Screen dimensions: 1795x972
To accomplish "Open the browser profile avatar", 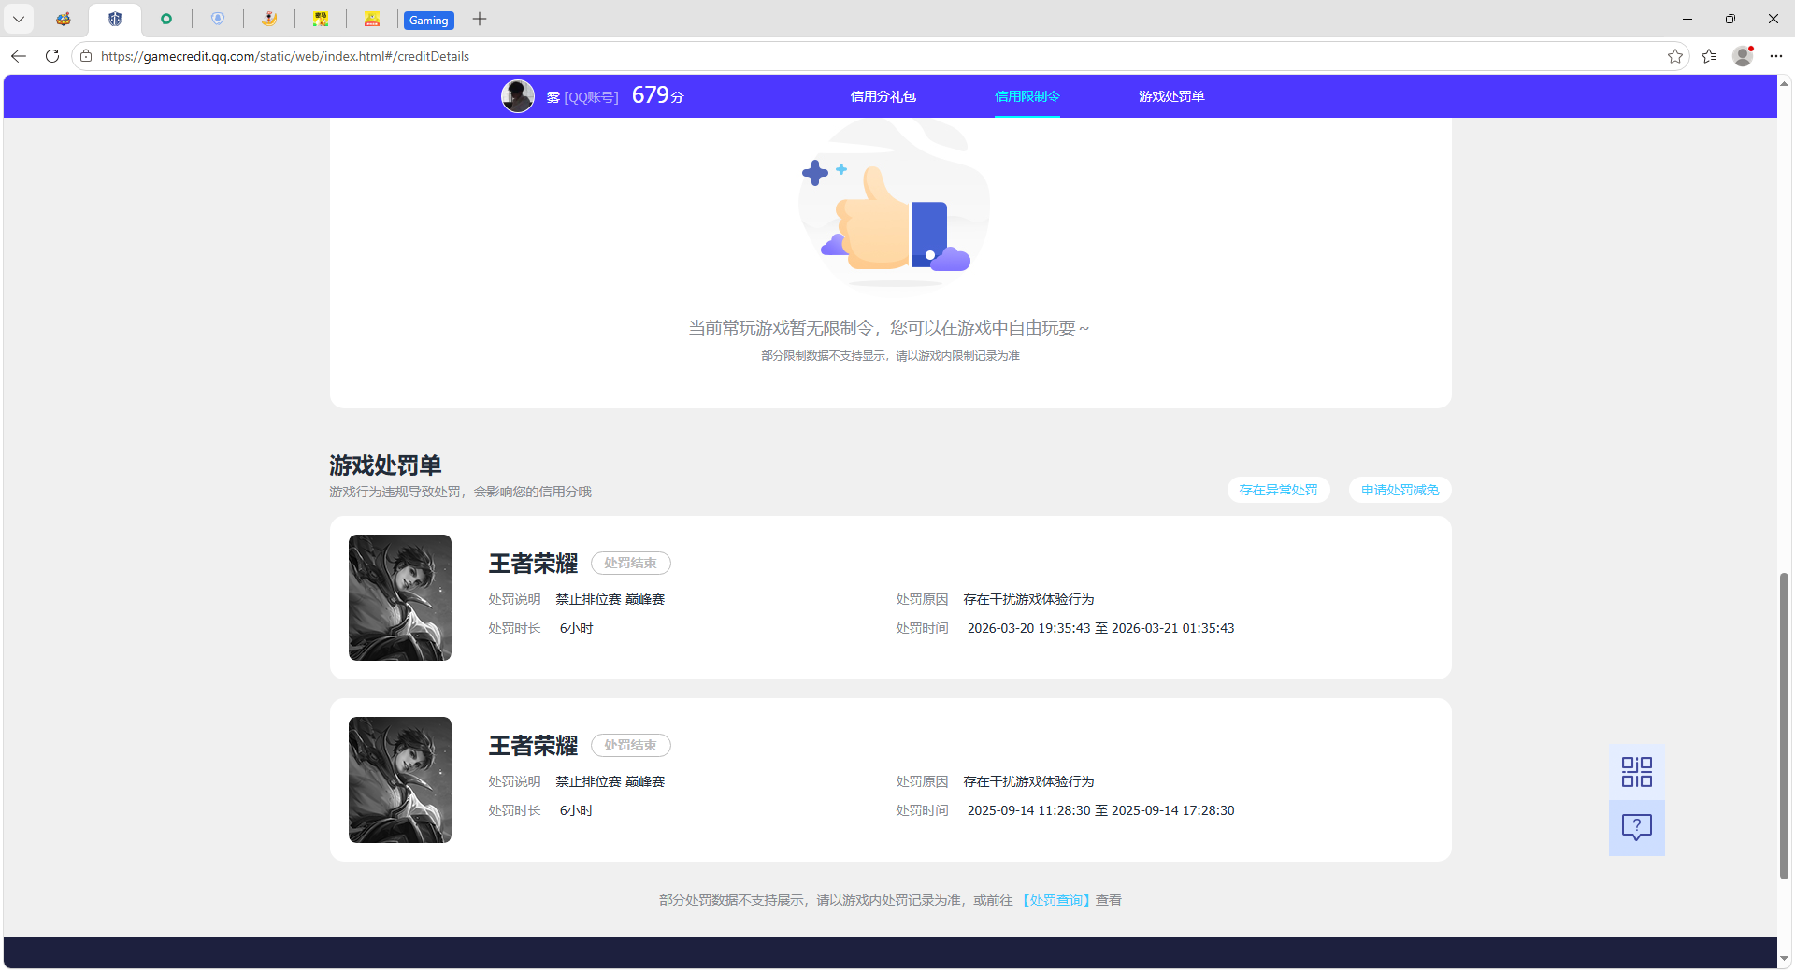I will pos(1743,56).
